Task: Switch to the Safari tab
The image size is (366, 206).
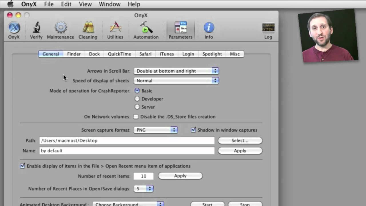Action: click(146, 54)
